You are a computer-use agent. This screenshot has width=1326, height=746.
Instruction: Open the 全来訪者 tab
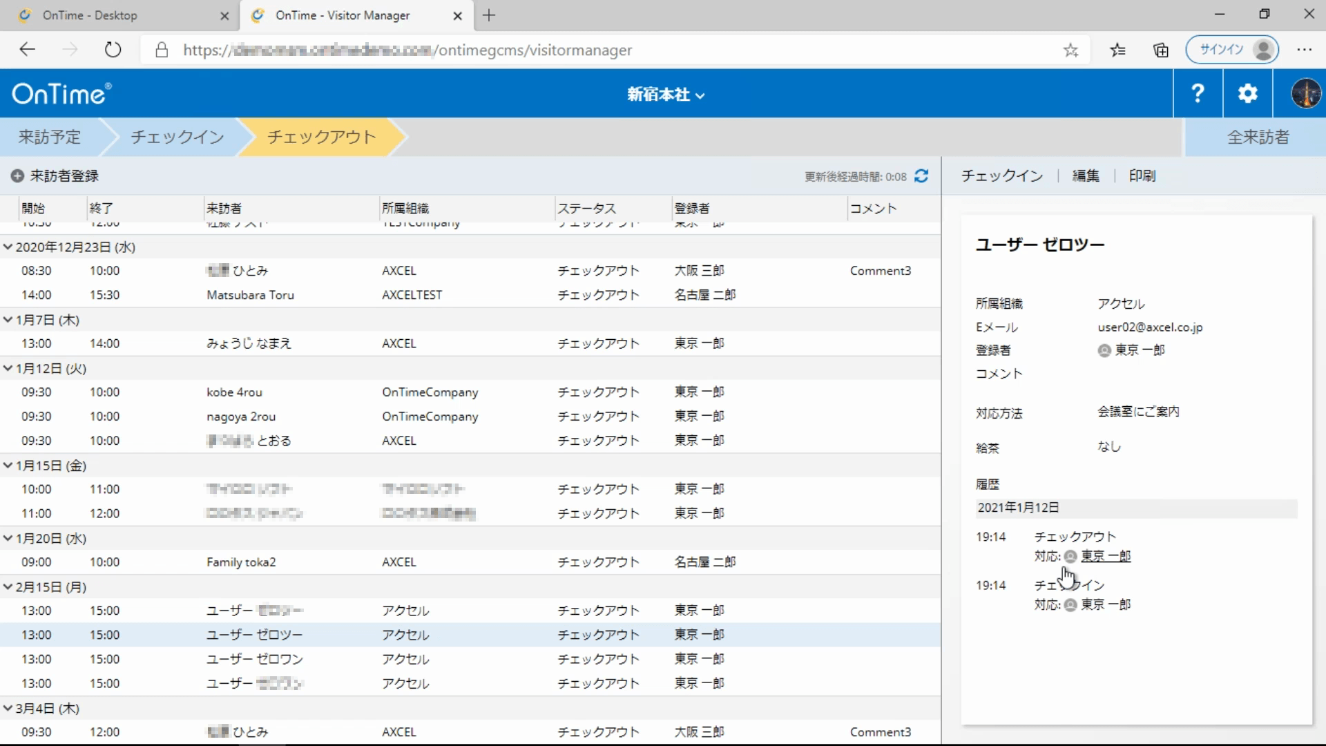[x=1257, y=137]
